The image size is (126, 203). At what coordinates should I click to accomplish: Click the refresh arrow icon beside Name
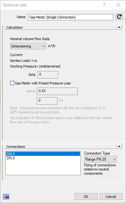point(119,17)
